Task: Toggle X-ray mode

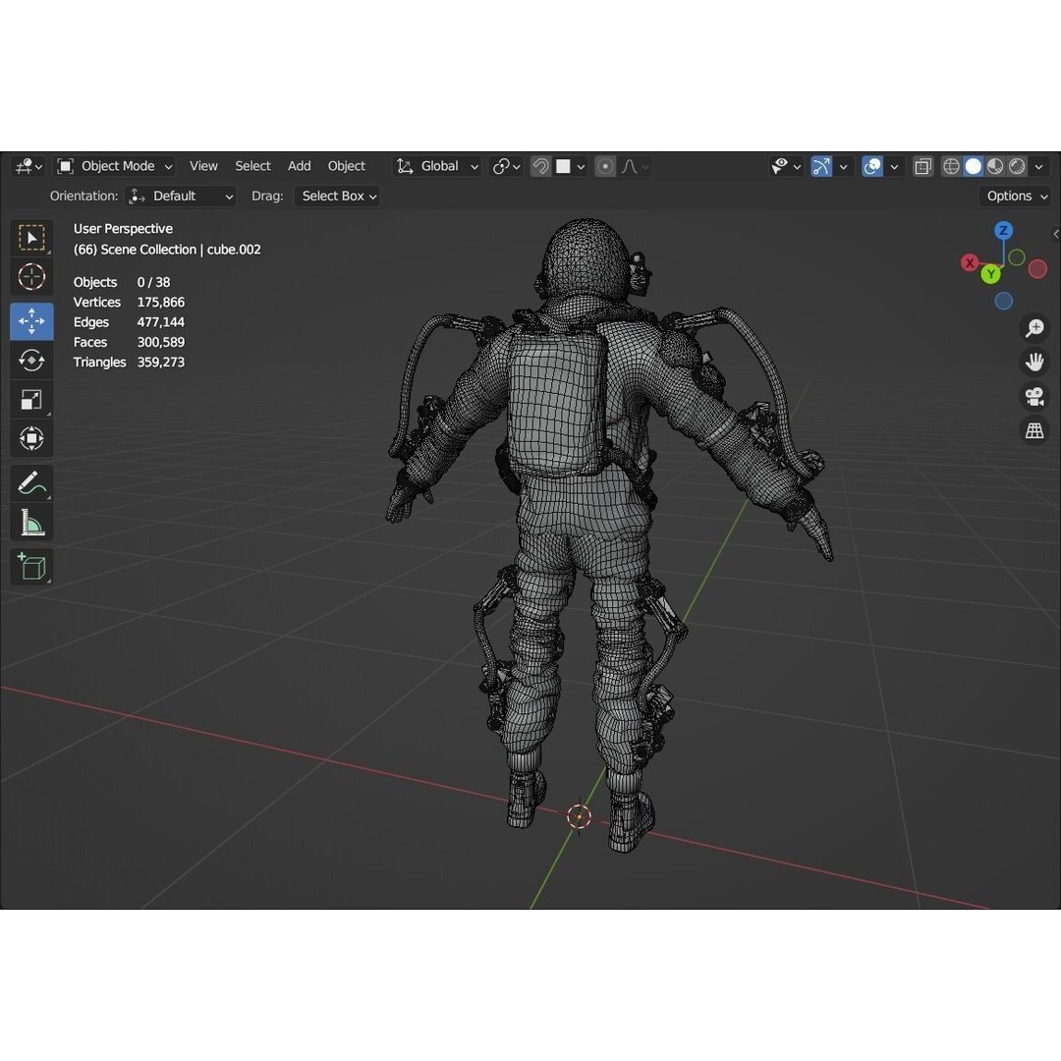Action: pyautogui.click(x=922, y=166)
